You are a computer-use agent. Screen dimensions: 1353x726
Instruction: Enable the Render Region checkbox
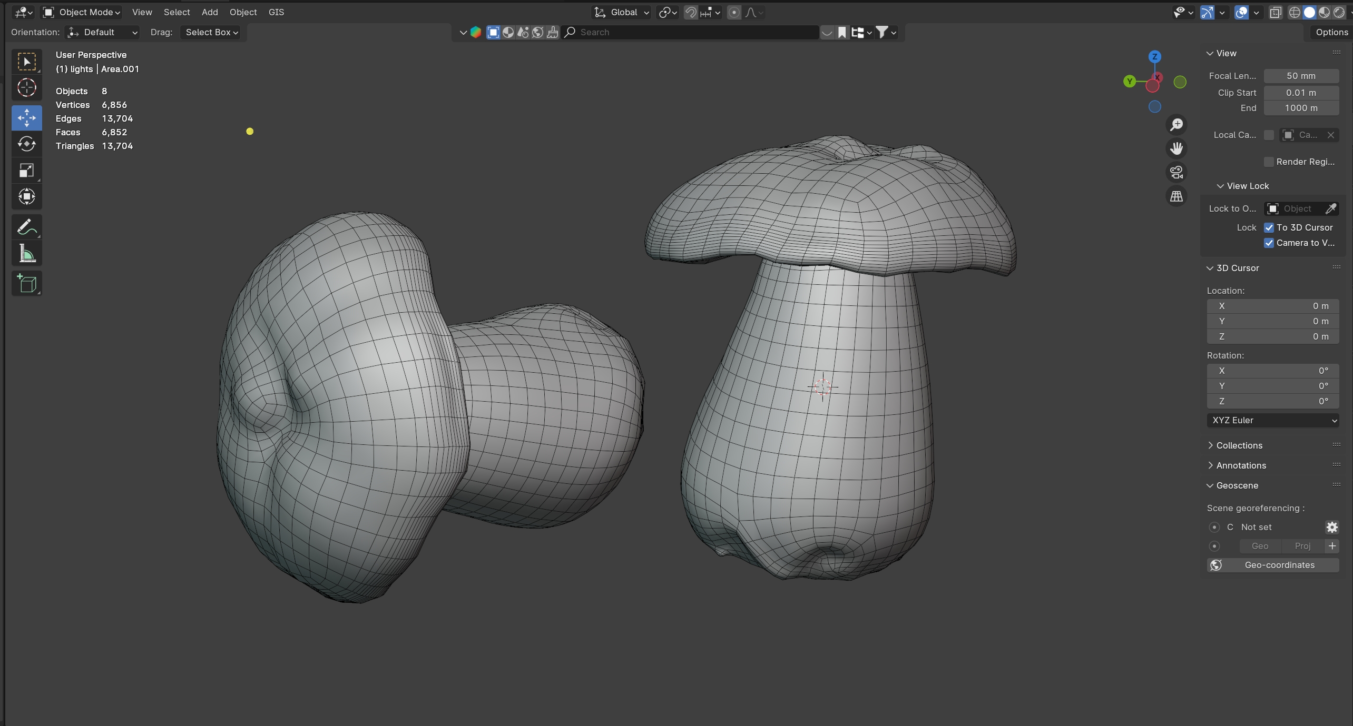[x=1269, y=162]
